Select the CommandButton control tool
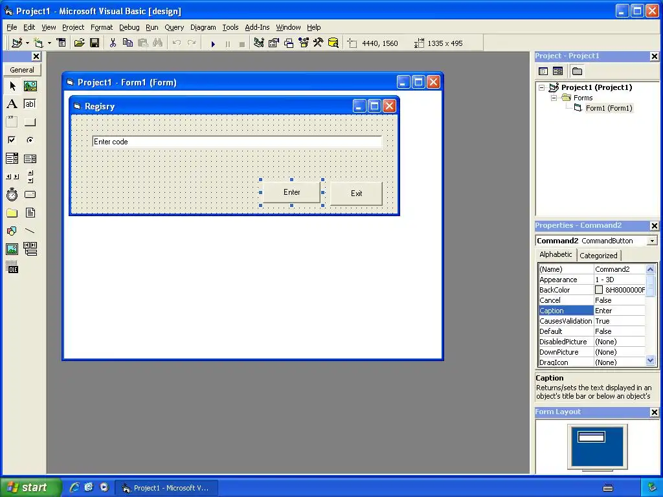Image resolution: width=663 pixels, height=497 pixels. click(30, 122)
